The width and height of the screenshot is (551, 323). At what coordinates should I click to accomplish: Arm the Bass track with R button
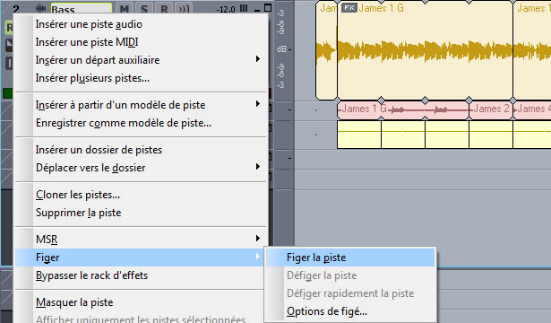[164, 8]
